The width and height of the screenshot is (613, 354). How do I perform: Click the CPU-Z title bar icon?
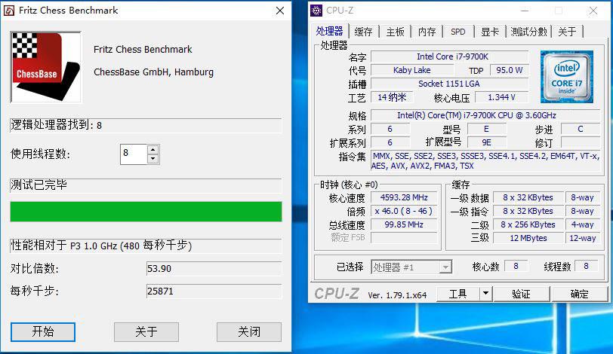316,11
